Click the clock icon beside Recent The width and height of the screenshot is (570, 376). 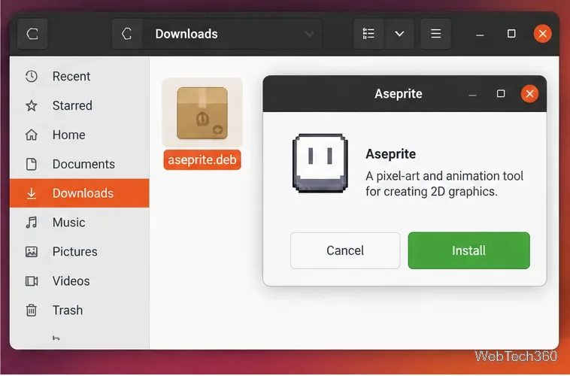[x=32, y=77]
